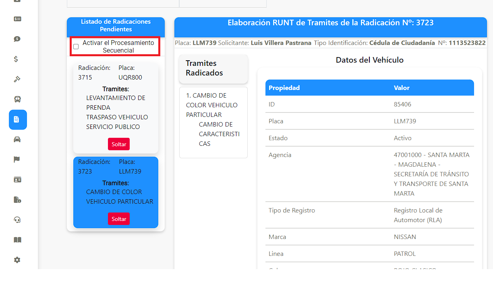Open the settings gear sidebar icon
The height and width of the screenshot is (282, 493).
tap(17, 260)
